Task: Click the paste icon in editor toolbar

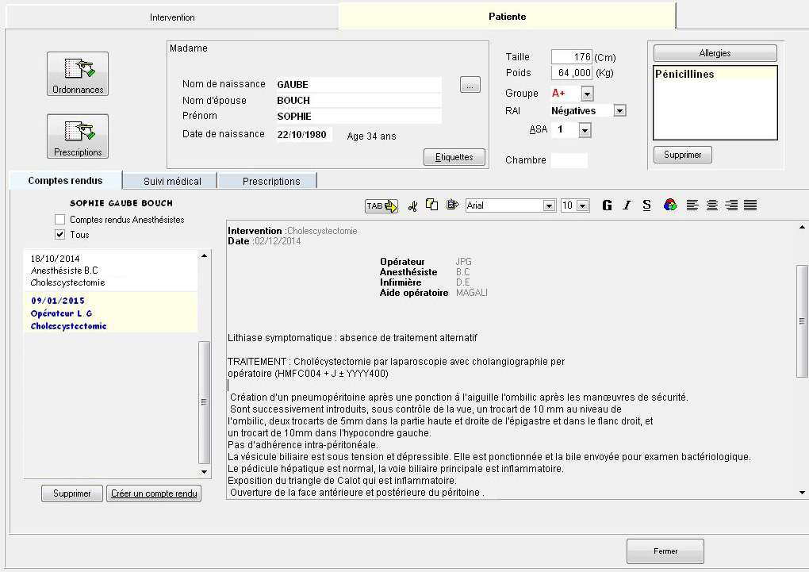Action: 452,205
